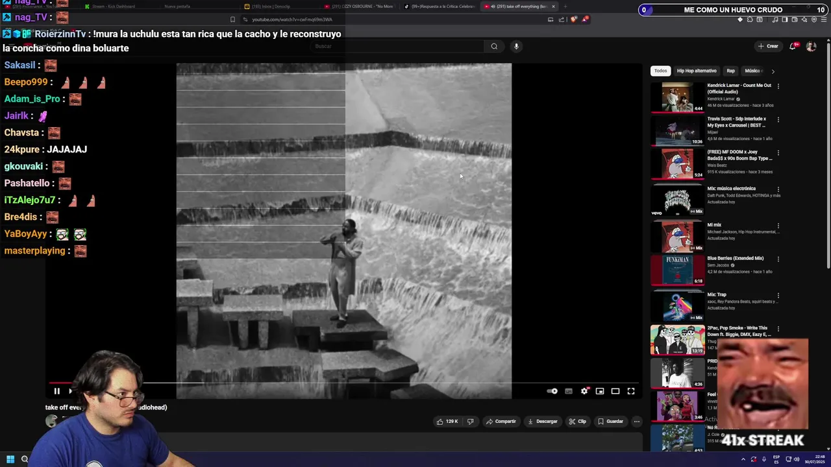Open more actions ellipsis below video
Viewport: 831px width, 467px height.
coord(637,422)
